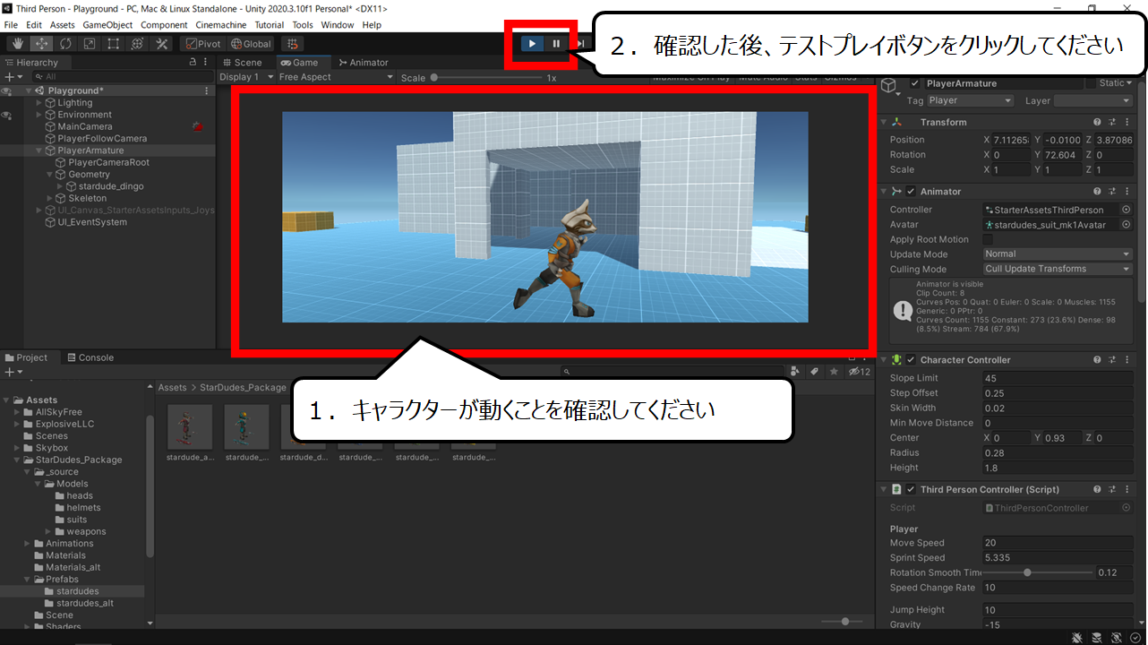Select MainCamera in the Hierarchy

click(85, 126)
